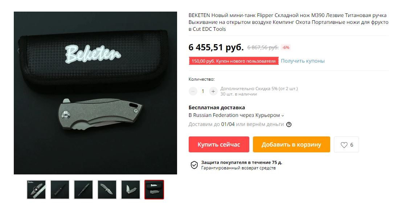Decrease quantity with the minus button

(193, 92)
